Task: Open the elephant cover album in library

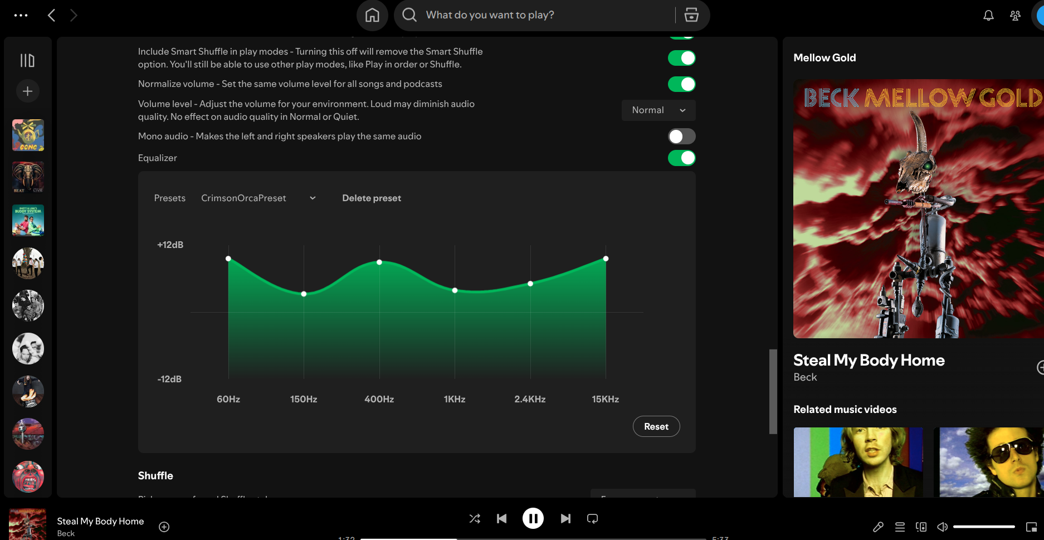Action: point(28,178)
